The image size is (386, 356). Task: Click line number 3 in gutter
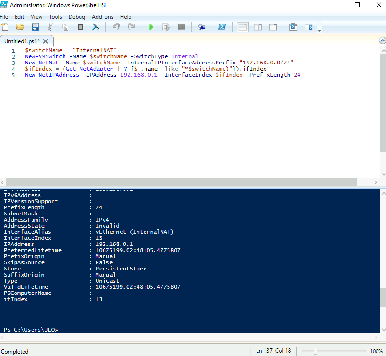coord(14,63)
